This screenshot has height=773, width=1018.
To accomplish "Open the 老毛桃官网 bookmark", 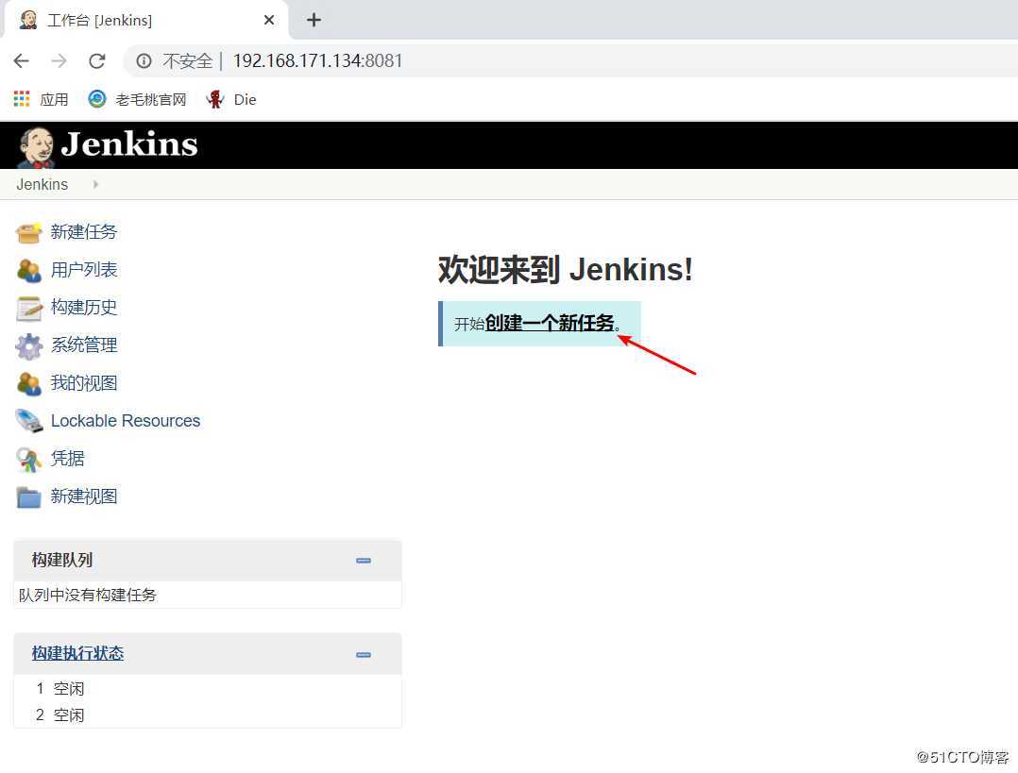I will click(x=137, y=99).
